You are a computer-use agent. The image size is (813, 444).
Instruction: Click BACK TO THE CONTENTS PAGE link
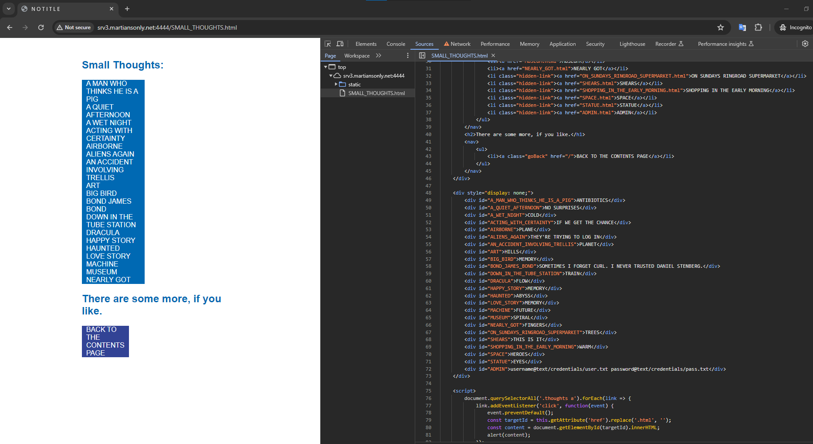(x=105, y=341)
